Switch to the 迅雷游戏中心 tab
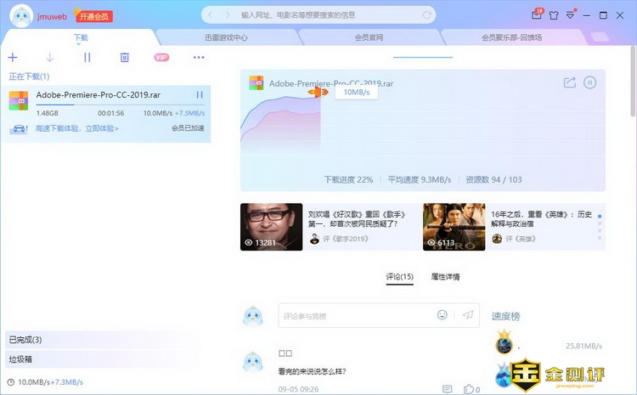The image size is (637, 395). click(229, 37)
